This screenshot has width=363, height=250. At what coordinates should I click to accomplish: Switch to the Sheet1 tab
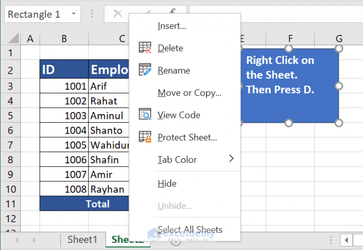tap(82, 240)
